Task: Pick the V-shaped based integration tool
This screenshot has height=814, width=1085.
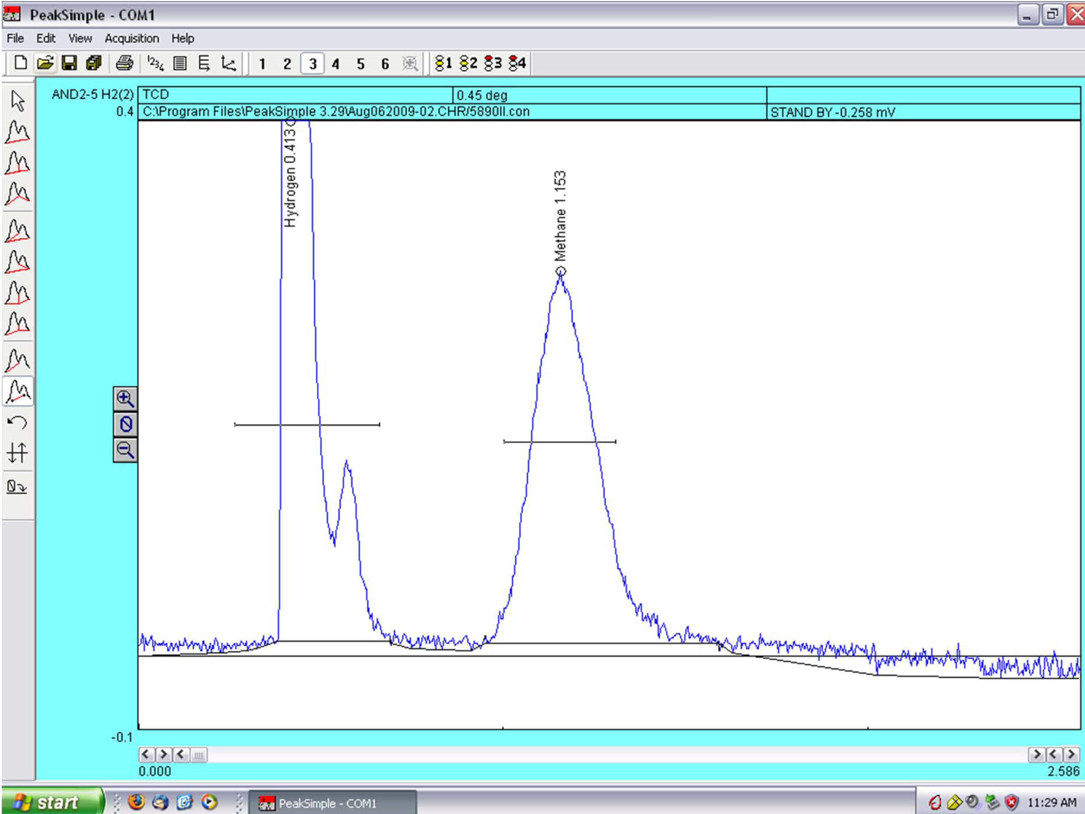Action: pyautogui.click(x=17, y=193)
